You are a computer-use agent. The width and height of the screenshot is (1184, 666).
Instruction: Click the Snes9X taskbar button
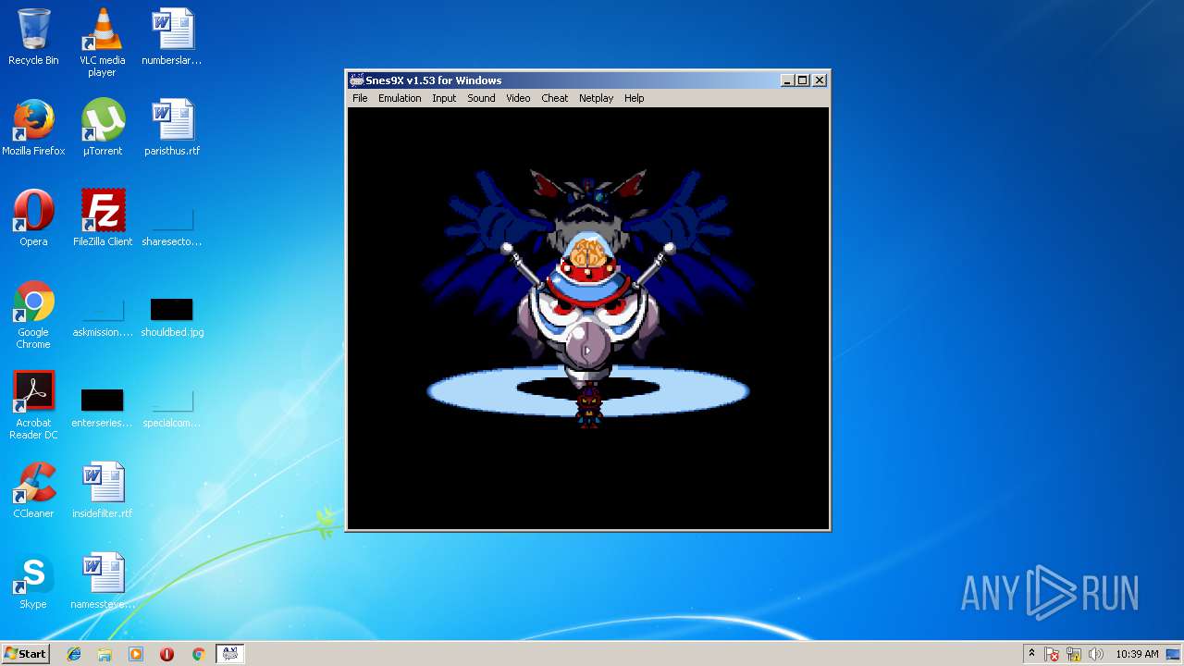tap(230, 654)
